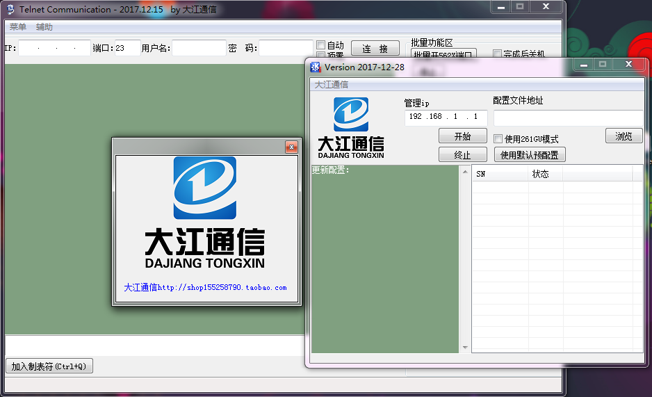Click the 浏览 browse button
Image resolution: width=652 pixels, height=397 pixels.
[x=624, y=136]
